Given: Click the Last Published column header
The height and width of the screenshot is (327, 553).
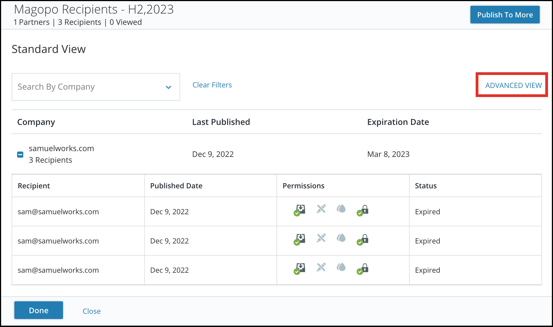Looking at the screenshot, I should point(221,122).
